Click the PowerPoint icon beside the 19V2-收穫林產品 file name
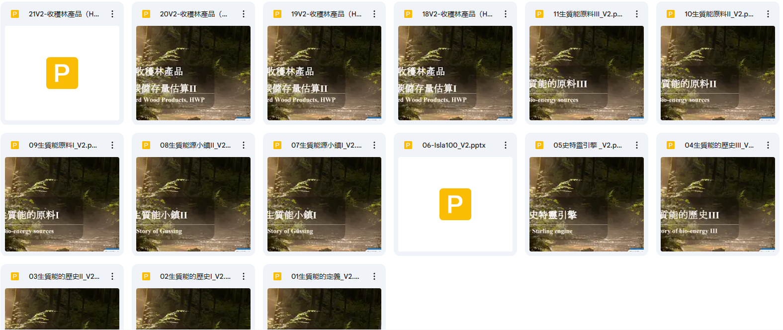Image resolution: width=783 pixels, height=330 pixels. (277, 14)
